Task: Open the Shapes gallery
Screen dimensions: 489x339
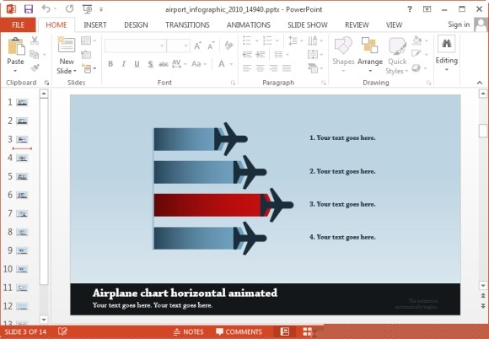Action: tap(343, 54)
